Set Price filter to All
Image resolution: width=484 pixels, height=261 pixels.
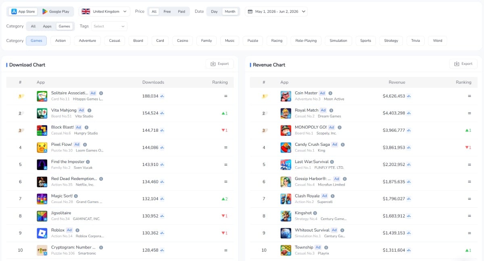click(154, 12)
